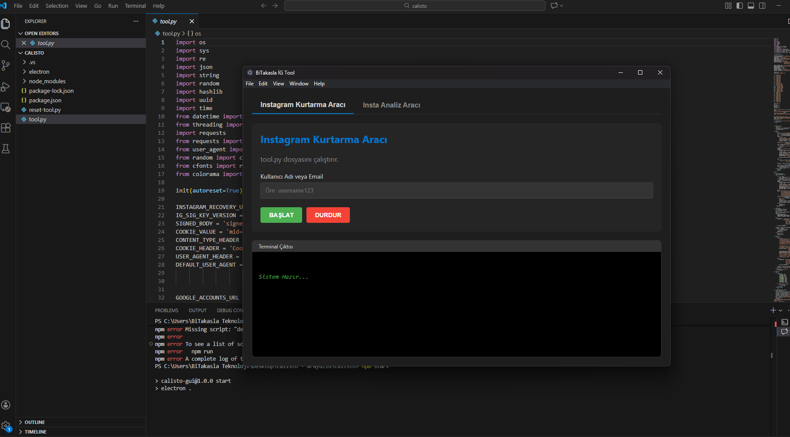This screenshot has height=437, width=790.
Task: Add a new terminal with plus icon
Action: tap(773, 310)
